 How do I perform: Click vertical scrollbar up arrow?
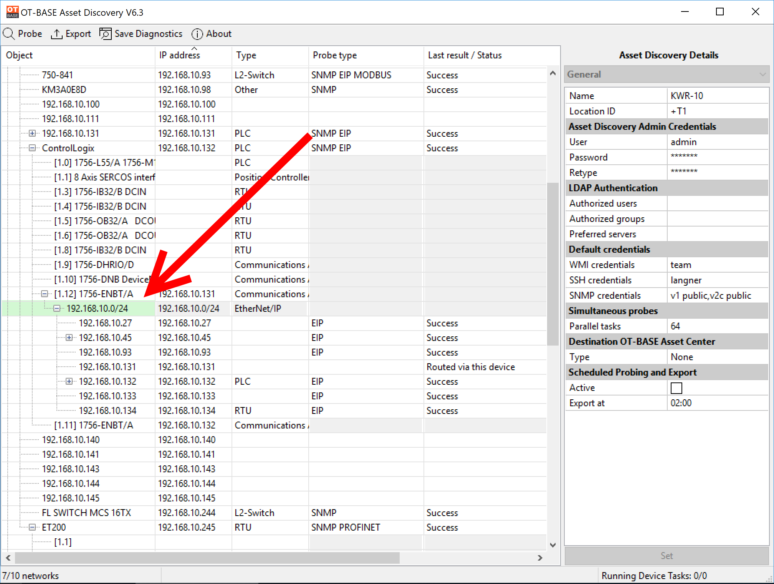point(553,73)
